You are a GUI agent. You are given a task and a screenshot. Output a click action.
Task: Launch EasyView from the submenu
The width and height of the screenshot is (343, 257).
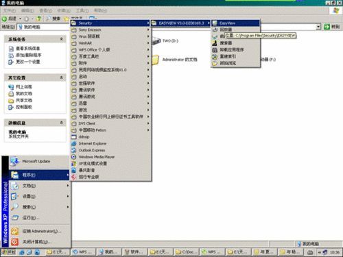[235, 23]
